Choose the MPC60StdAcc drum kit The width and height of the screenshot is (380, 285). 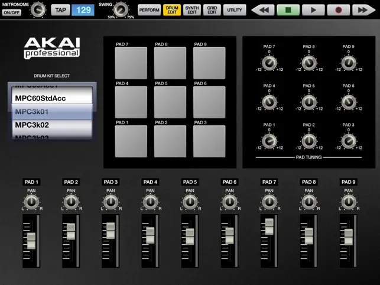tap(52, 98)
